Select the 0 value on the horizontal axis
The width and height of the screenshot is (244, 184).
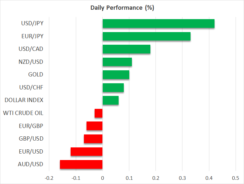(x=102, y=178)
